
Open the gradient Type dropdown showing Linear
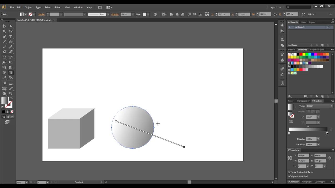coord(320,106)
